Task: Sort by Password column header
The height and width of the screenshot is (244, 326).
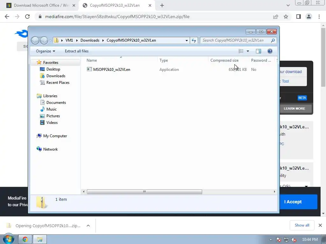Action: tap(262, 60)
